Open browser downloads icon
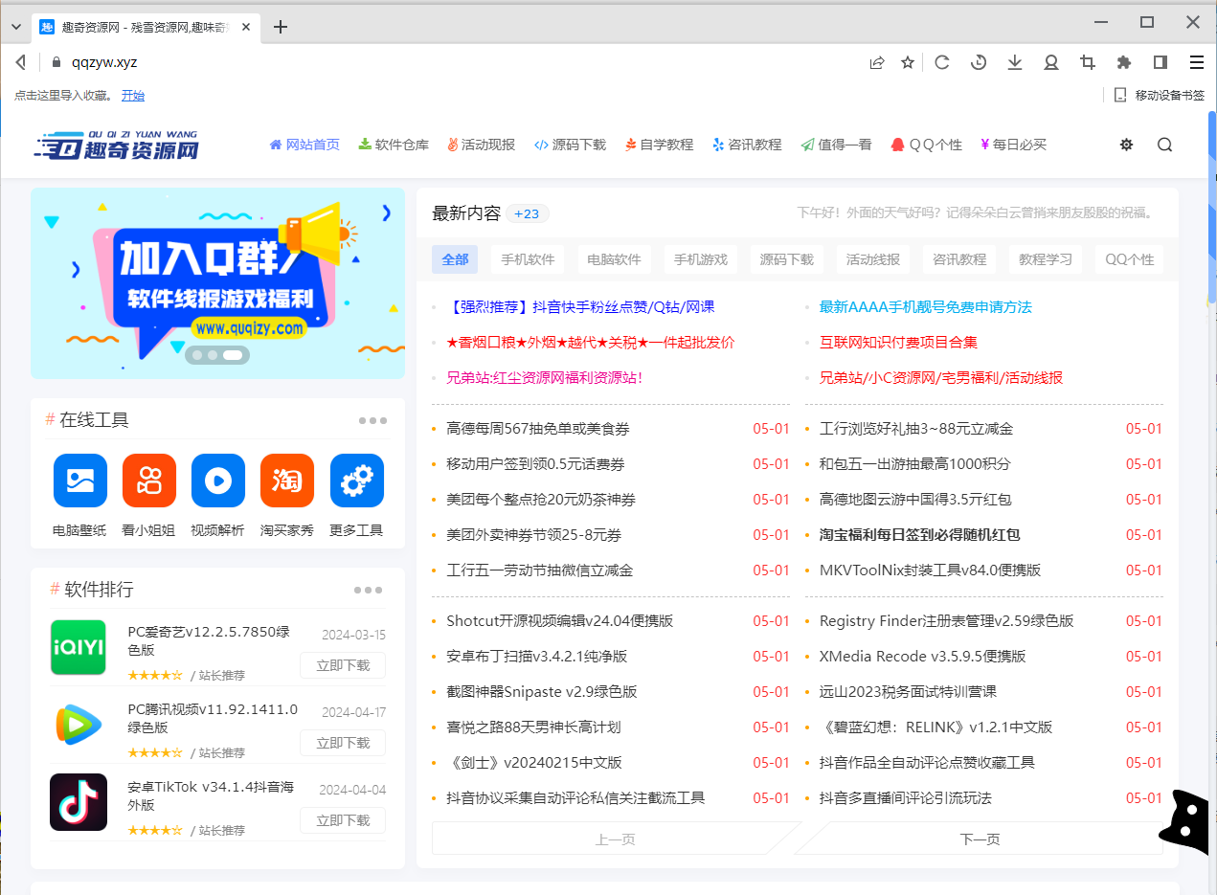The image size is (1217, 895). 1015,61
